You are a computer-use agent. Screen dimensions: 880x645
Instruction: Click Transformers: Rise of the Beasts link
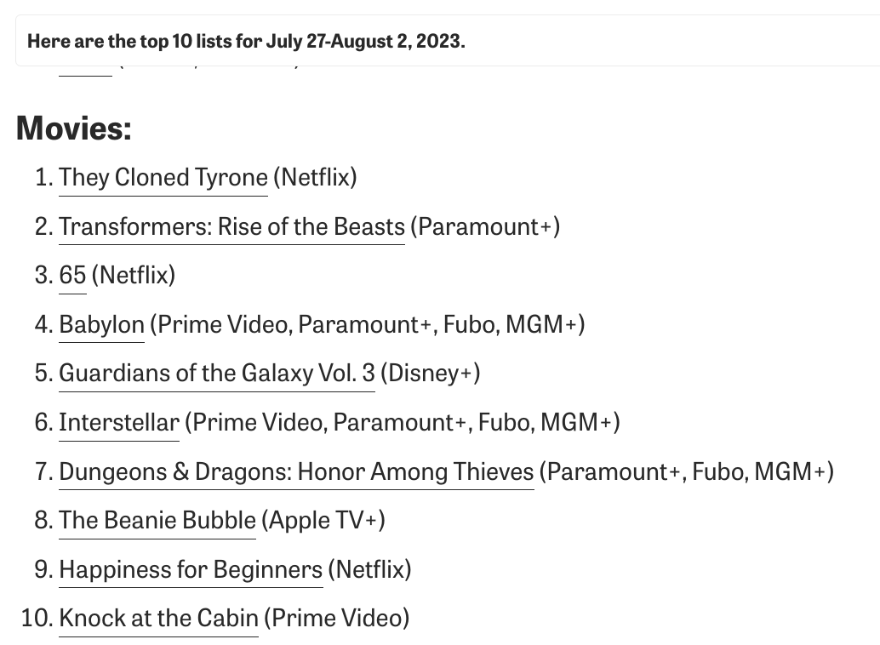pos(231,227)
